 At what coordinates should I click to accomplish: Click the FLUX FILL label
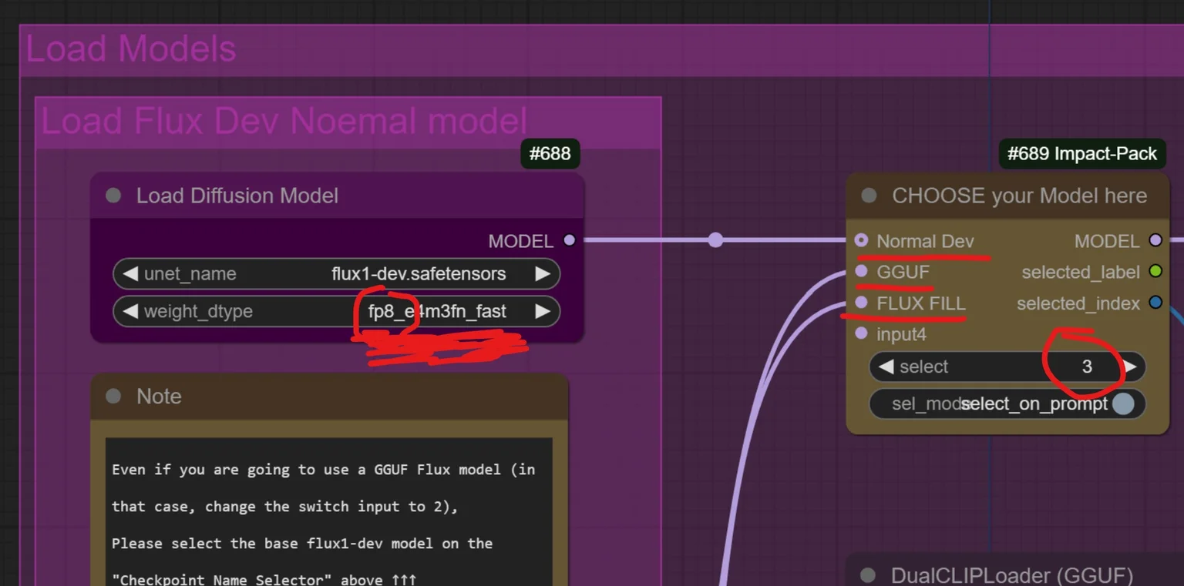pyautogui.click(x=920, y=303)
